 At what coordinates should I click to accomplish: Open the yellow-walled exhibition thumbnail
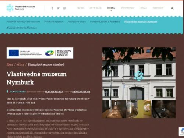pyautogui.click(x=139, y=109)
